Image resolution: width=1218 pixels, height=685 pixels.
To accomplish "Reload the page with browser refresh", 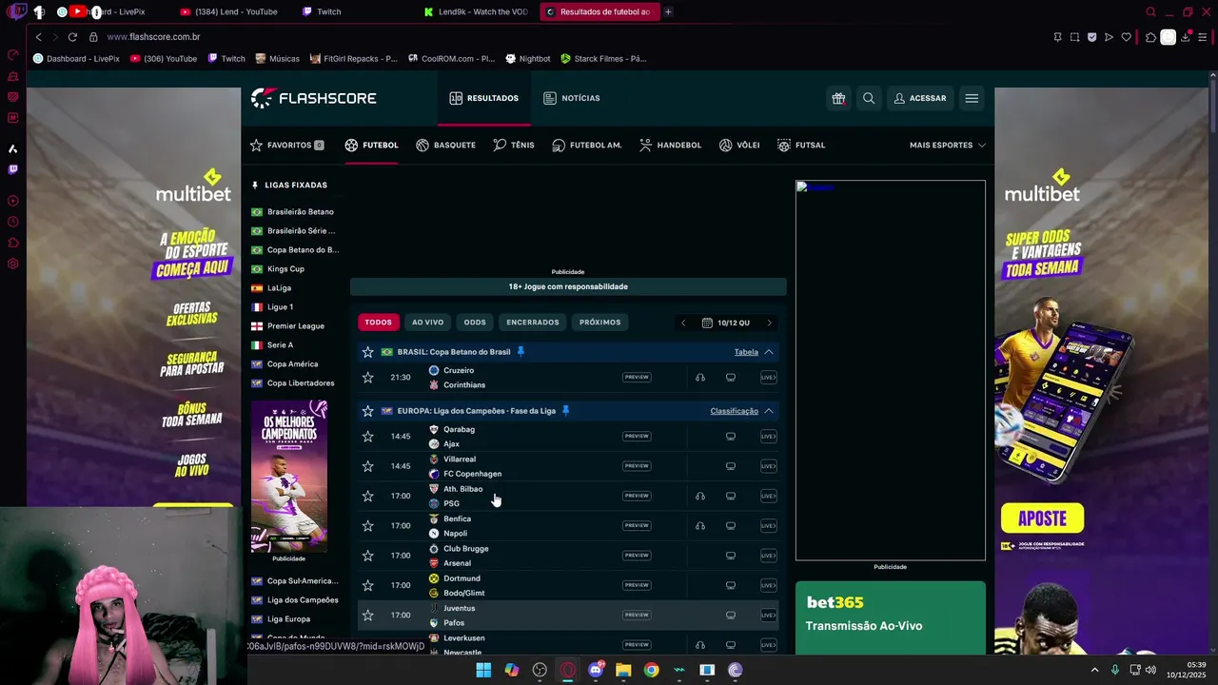I will [72, 37].
